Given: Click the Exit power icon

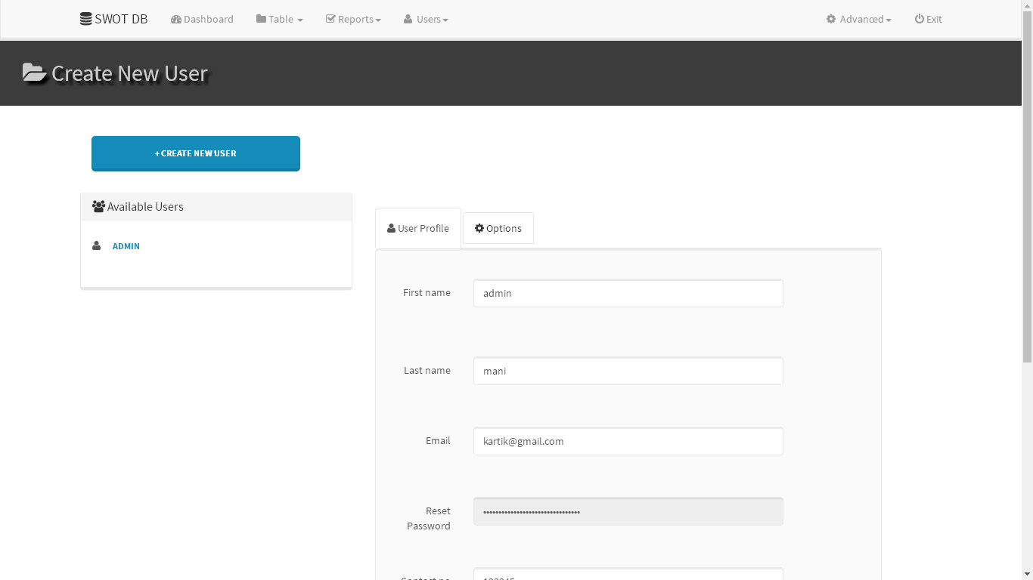Looking at the screenshot, I should (x=920, y=19).
